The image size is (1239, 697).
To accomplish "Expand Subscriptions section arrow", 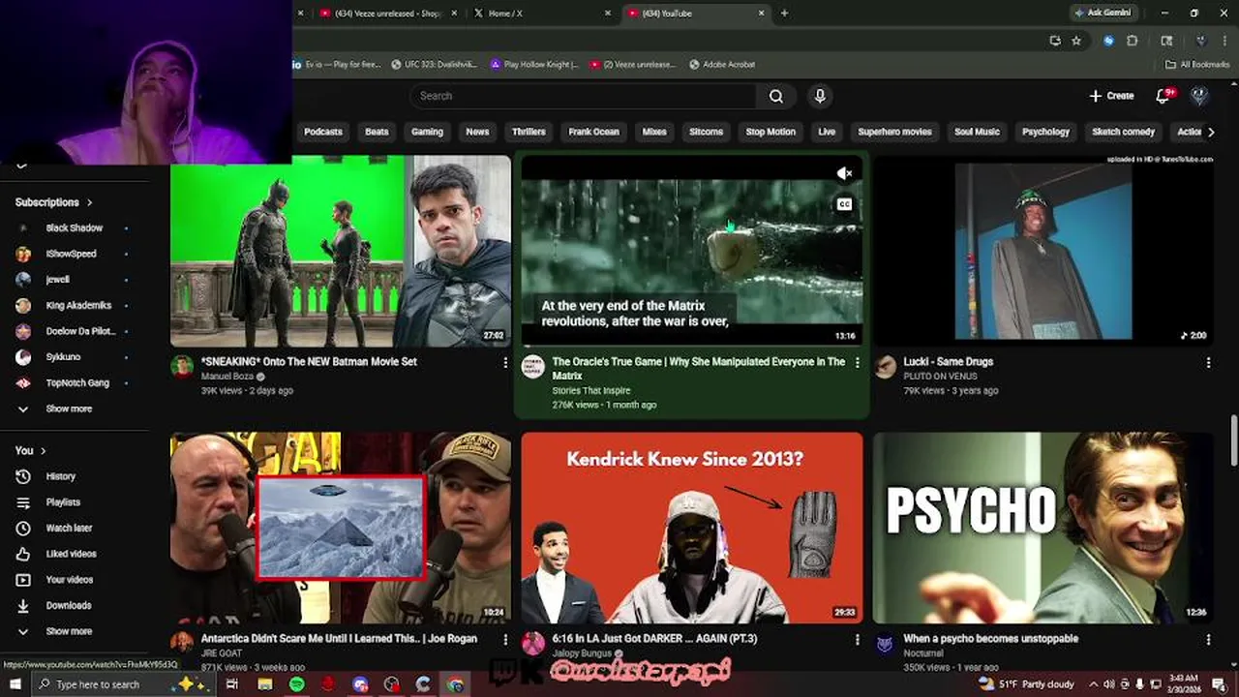I will (x=89, y=202).
